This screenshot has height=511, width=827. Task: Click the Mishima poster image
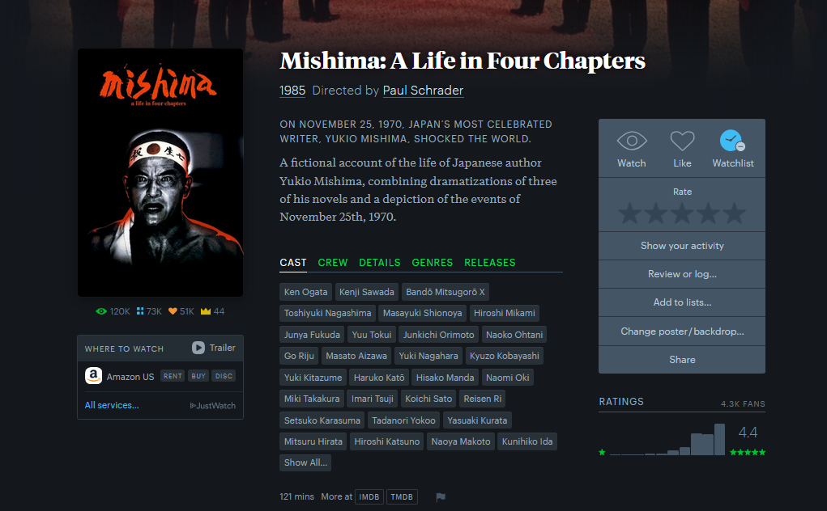(160, 172)
